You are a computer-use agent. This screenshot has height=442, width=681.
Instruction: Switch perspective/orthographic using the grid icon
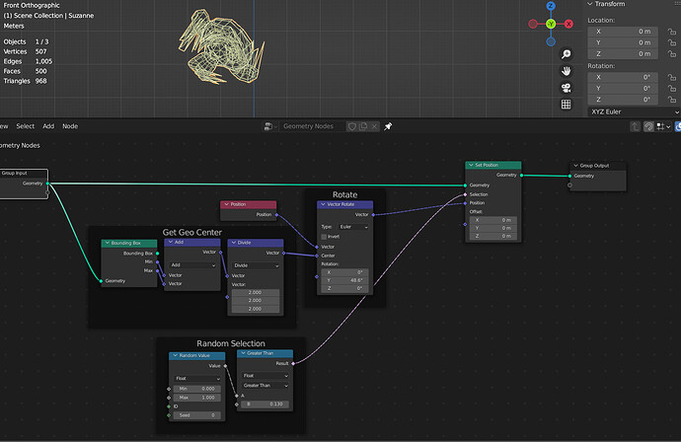(566, 105)
